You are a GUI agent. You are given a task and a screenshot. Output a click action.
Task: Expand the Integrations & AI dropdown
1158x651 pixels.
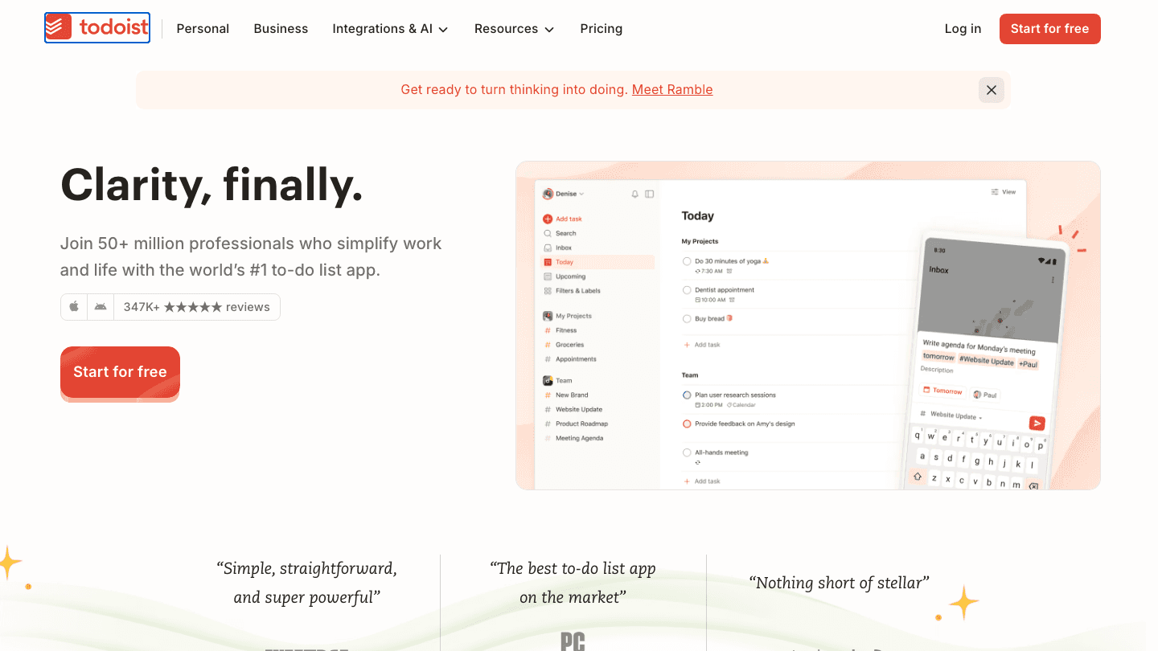[390, 29]
